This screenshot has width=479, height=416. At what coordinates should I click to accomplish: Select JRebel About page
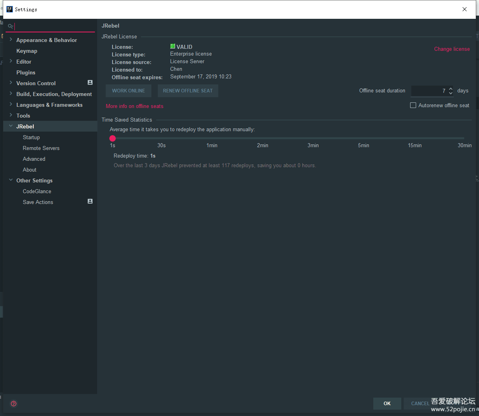tap(29, 170)
